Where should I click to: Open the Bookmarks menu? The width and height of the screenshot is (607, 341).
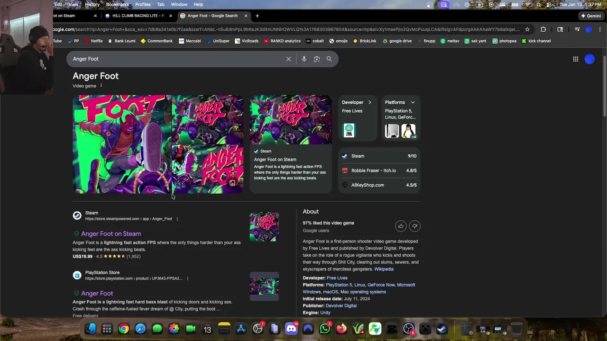pos(117,4)
